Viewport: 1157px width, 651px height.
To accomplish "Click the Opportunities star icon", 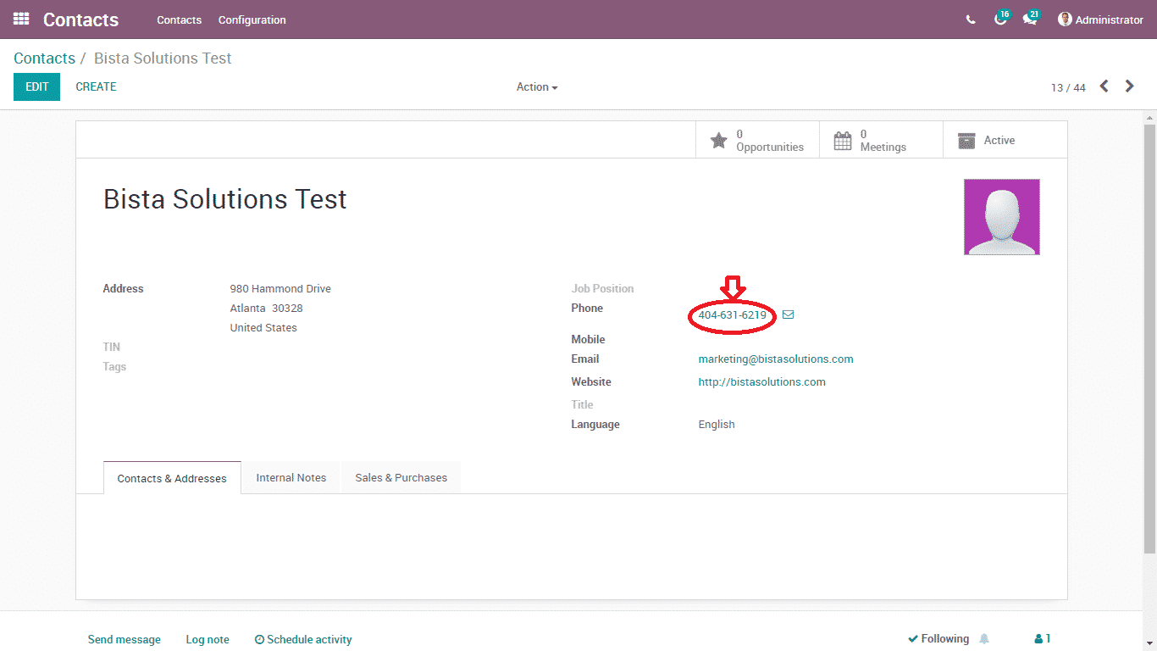I will coord(718,141).
